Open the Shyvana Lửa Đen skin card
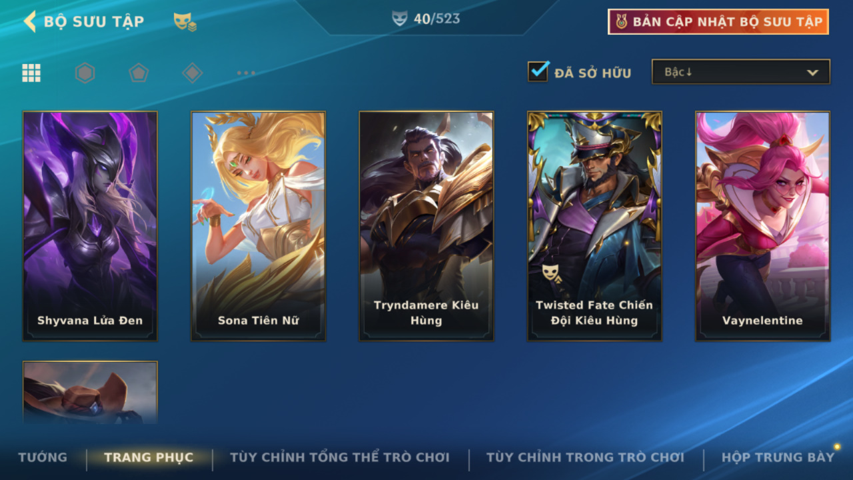This screenshot has height=480, width=853. (90, 226)
